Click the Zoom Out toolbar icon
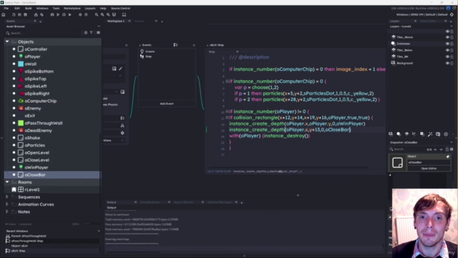Screen dimensions: 458x258 97,14
